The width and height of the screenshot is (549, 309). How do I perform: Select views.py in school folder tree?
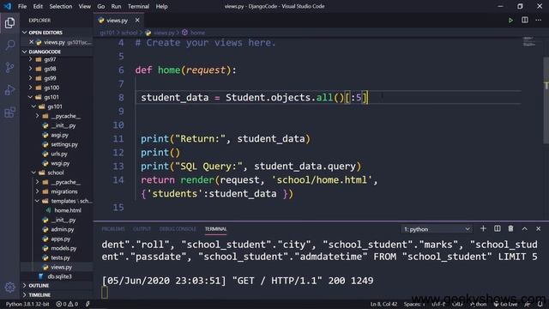[61, 267]
